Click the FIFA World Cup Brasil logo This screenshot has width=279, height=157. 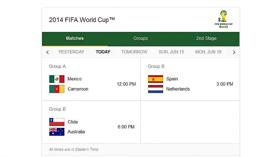click(x=223, y=20)
